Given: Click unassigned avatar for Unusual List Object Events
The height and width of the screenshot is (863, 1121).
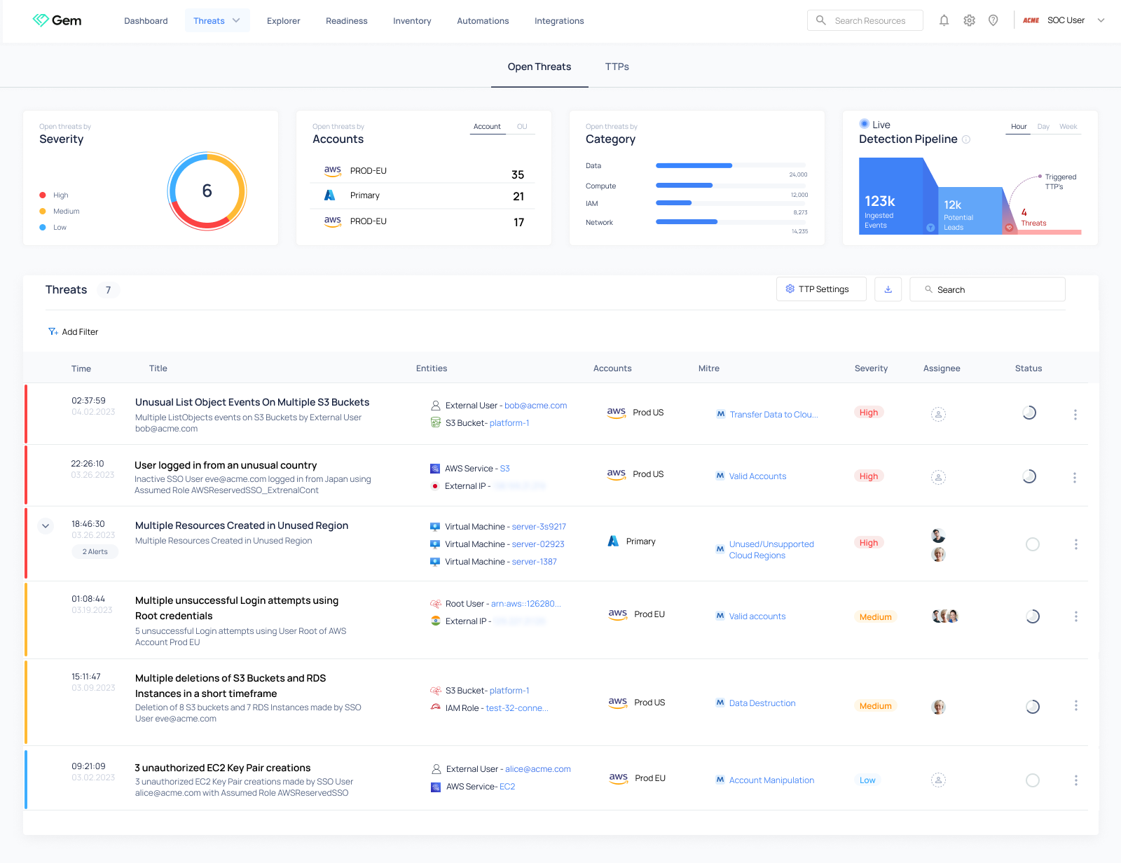Looking at the screenshot, I should (x=938, y=414).
